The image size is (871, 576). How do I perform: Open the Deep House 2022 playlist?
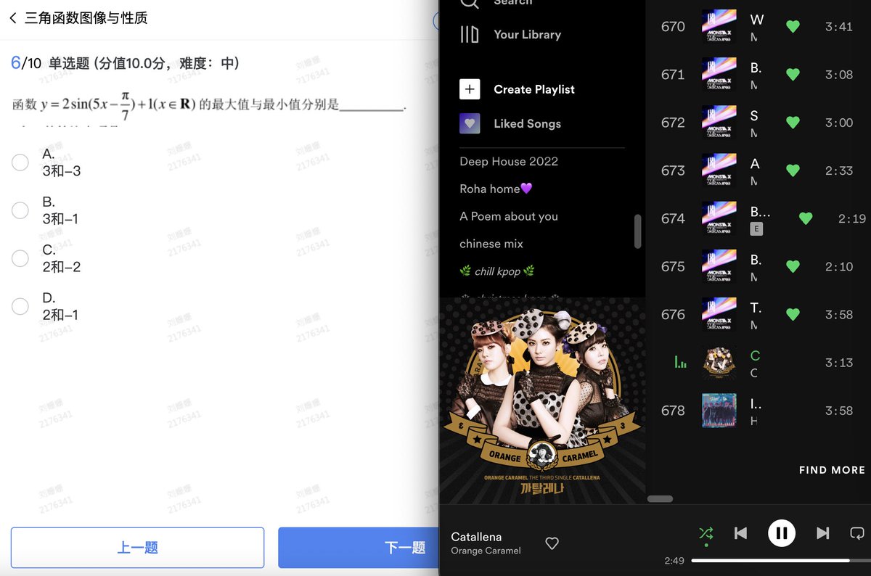[509, 161]
